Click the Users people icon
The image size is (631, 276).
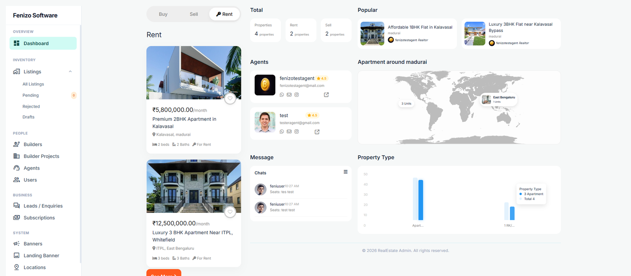17,180
